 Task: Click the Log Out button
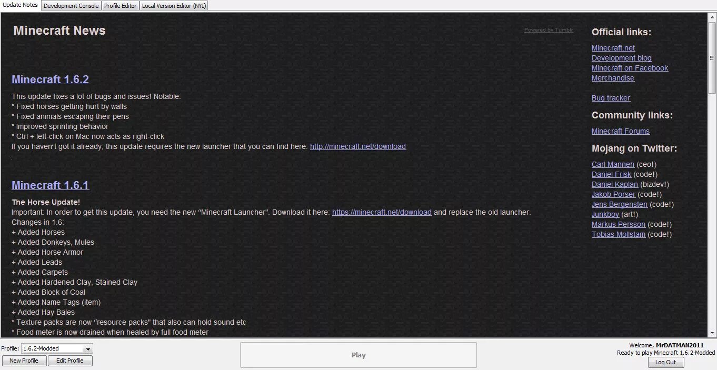[x=665, y=362]
